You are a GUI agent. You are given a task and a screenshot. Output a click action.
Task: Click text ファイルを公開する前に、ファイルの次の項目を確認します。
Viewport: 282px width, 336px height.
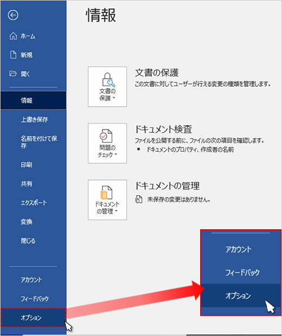pos(200,140)
